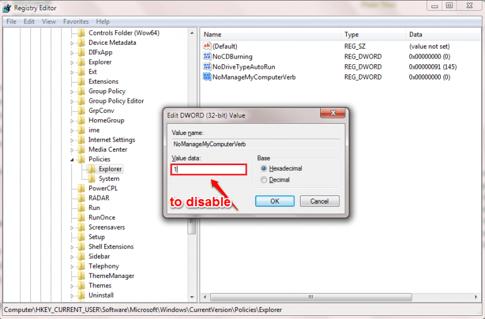Select the RunOnce folder icon
Viewport: 485px width, 319px height.
[x=81, y=217]
